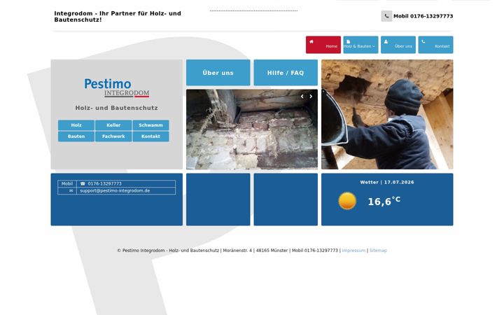This screenshot has height=315, width=504.
Task: Click the telephone number in contact table
Action: tap(104, 183)
